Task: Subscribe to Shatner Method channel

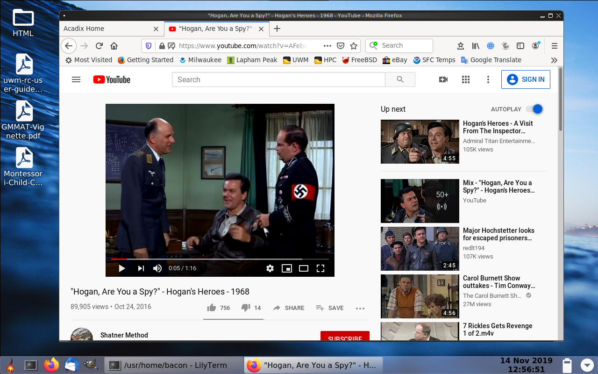Action: 345,336
